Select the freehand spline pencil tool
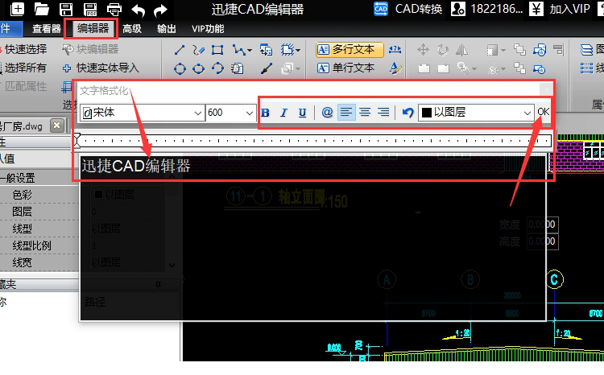604x375 pixels. pos(198,50)
